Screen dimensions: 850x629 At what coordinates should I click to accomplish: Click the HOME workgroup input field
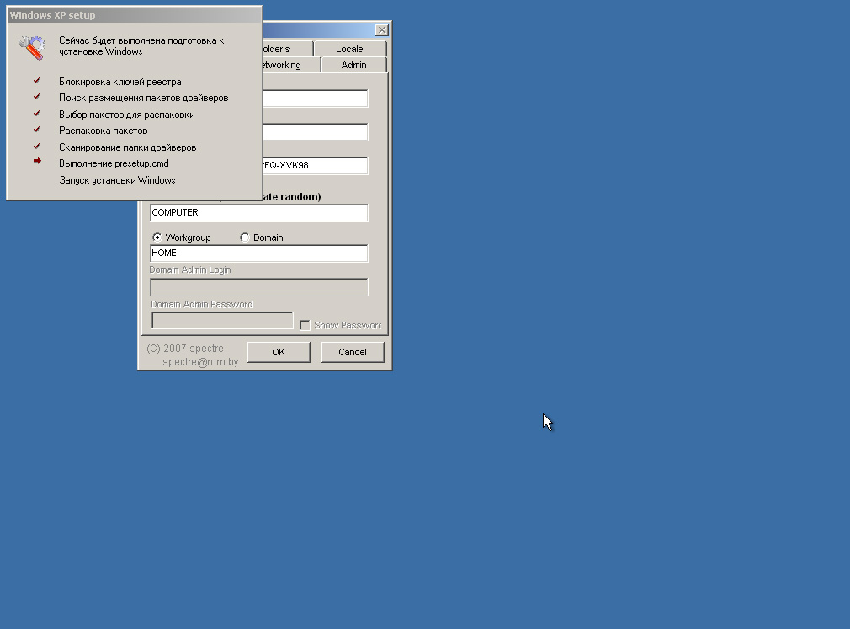(258, 253)
